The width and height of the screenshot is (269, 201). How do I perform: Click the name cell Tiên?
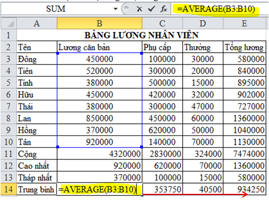pyautogui.click(x=37, y=71)
